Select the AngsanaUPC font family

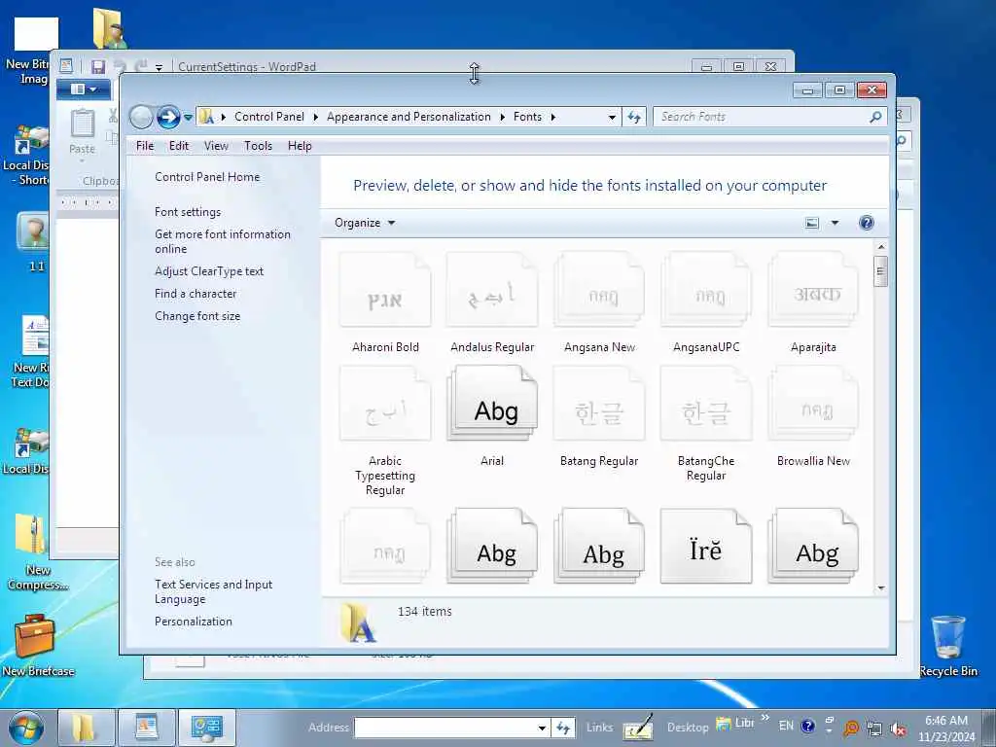click(706, 302)
